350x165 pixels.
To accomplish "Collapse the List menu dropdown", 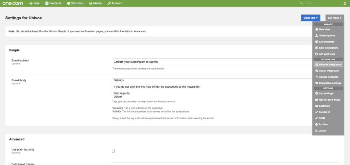I will 335,18.
